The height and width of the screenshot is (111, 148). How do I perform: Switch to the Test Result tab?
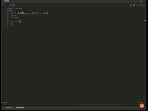click(19, 108)
